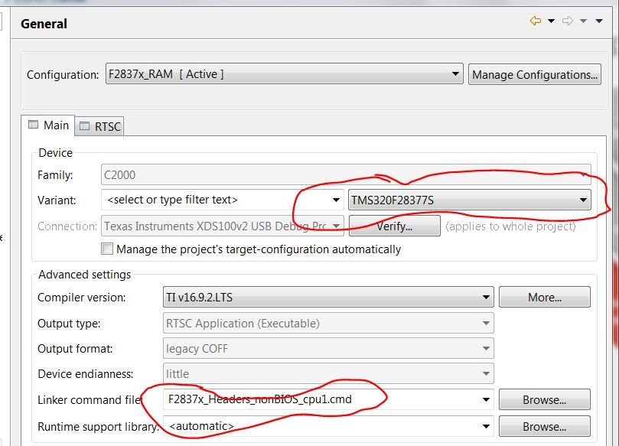Click the Family C2000 field
This screenshot has height=446, width=619.
point(346,175)
